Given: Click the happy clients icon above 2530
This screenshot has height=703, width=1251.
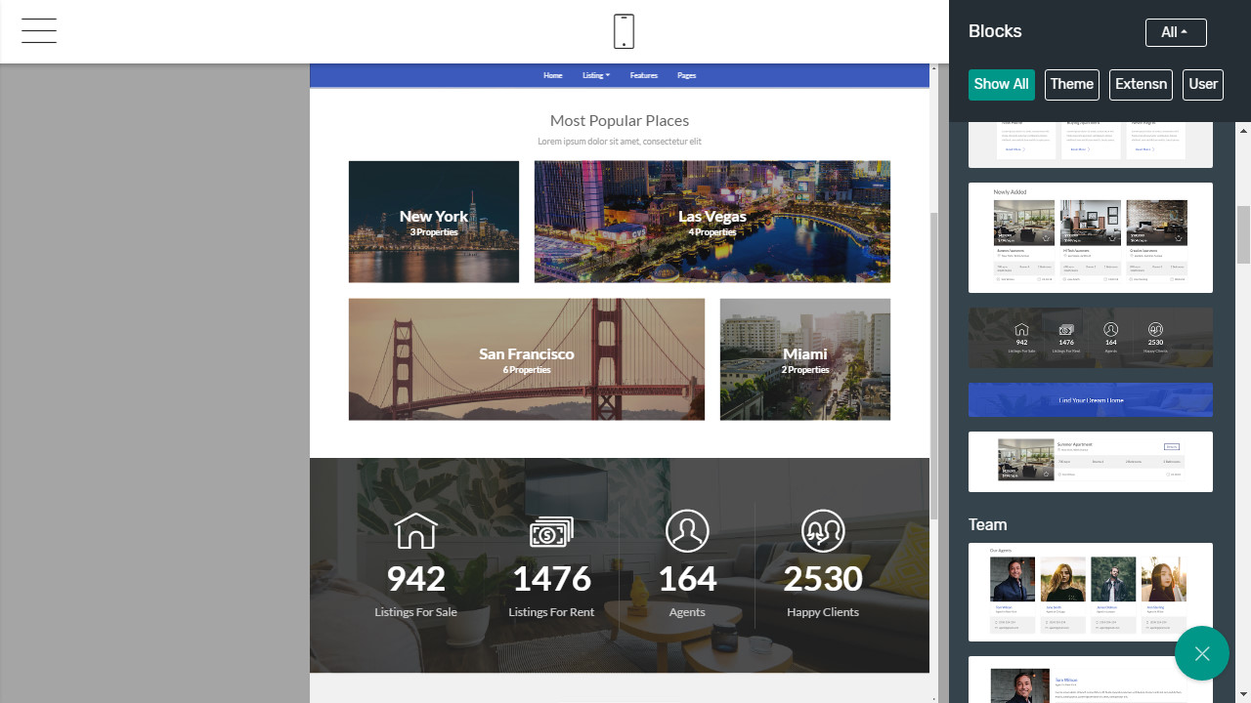Looking at the screenshot, I should tap(822, 531).
